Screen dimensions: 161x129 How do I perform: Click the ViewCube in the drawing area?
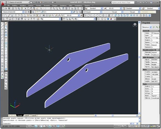pyautogui.click(x=135, y=25)
